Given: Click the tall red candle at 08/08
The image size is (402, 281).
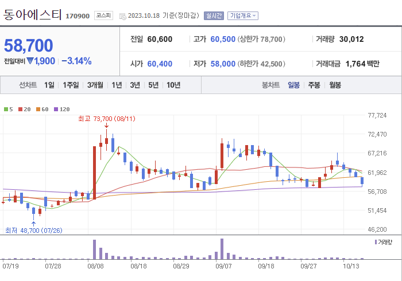Looking at the screenshot, I should pyautogui.click(x=94, y=173).
